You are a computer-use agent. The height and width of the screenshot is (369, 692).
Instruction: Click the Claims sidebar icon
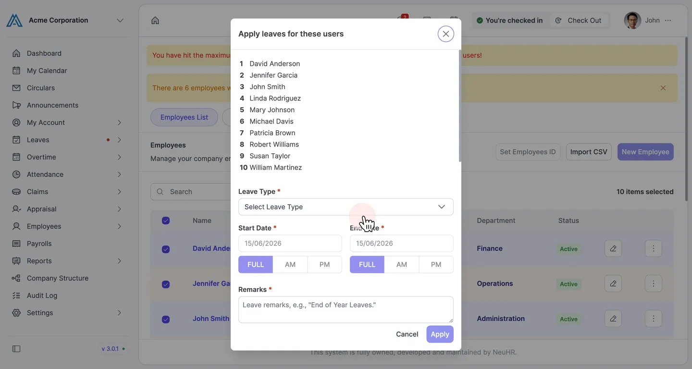(x=16, y=192)
